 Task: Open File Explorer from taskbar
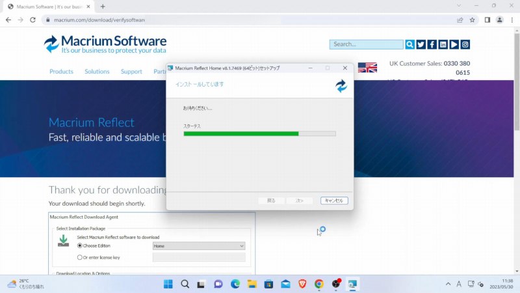click(252, 284)
